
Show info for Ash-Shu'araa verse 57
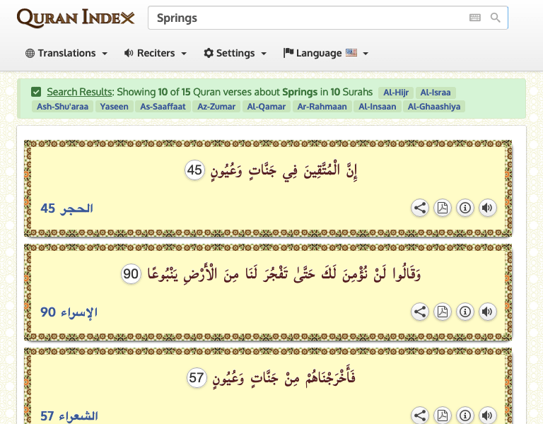(x=465, y=416)
